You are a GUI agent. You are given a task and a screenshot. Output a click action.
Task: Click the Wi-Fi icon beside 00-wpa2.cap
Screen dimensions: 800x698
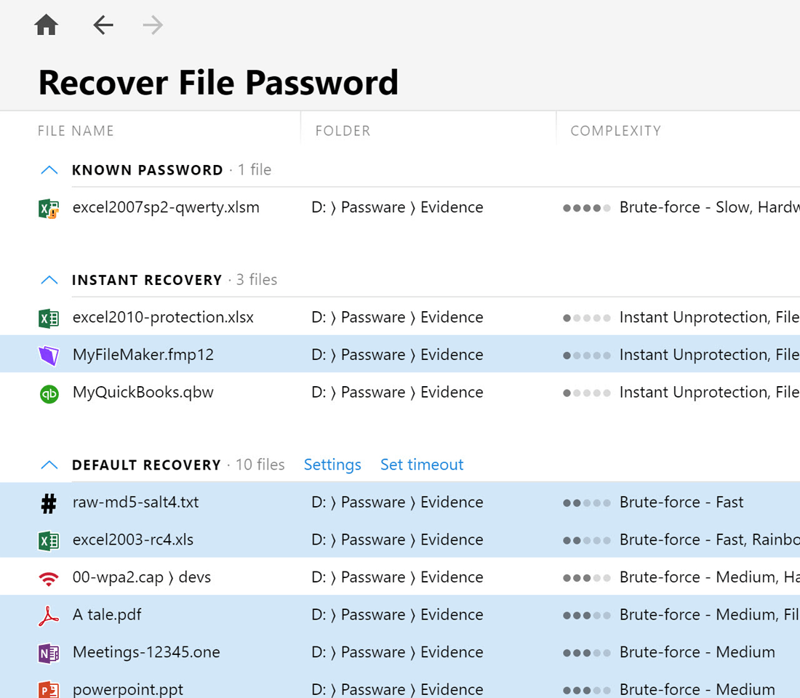click(49, 578)
